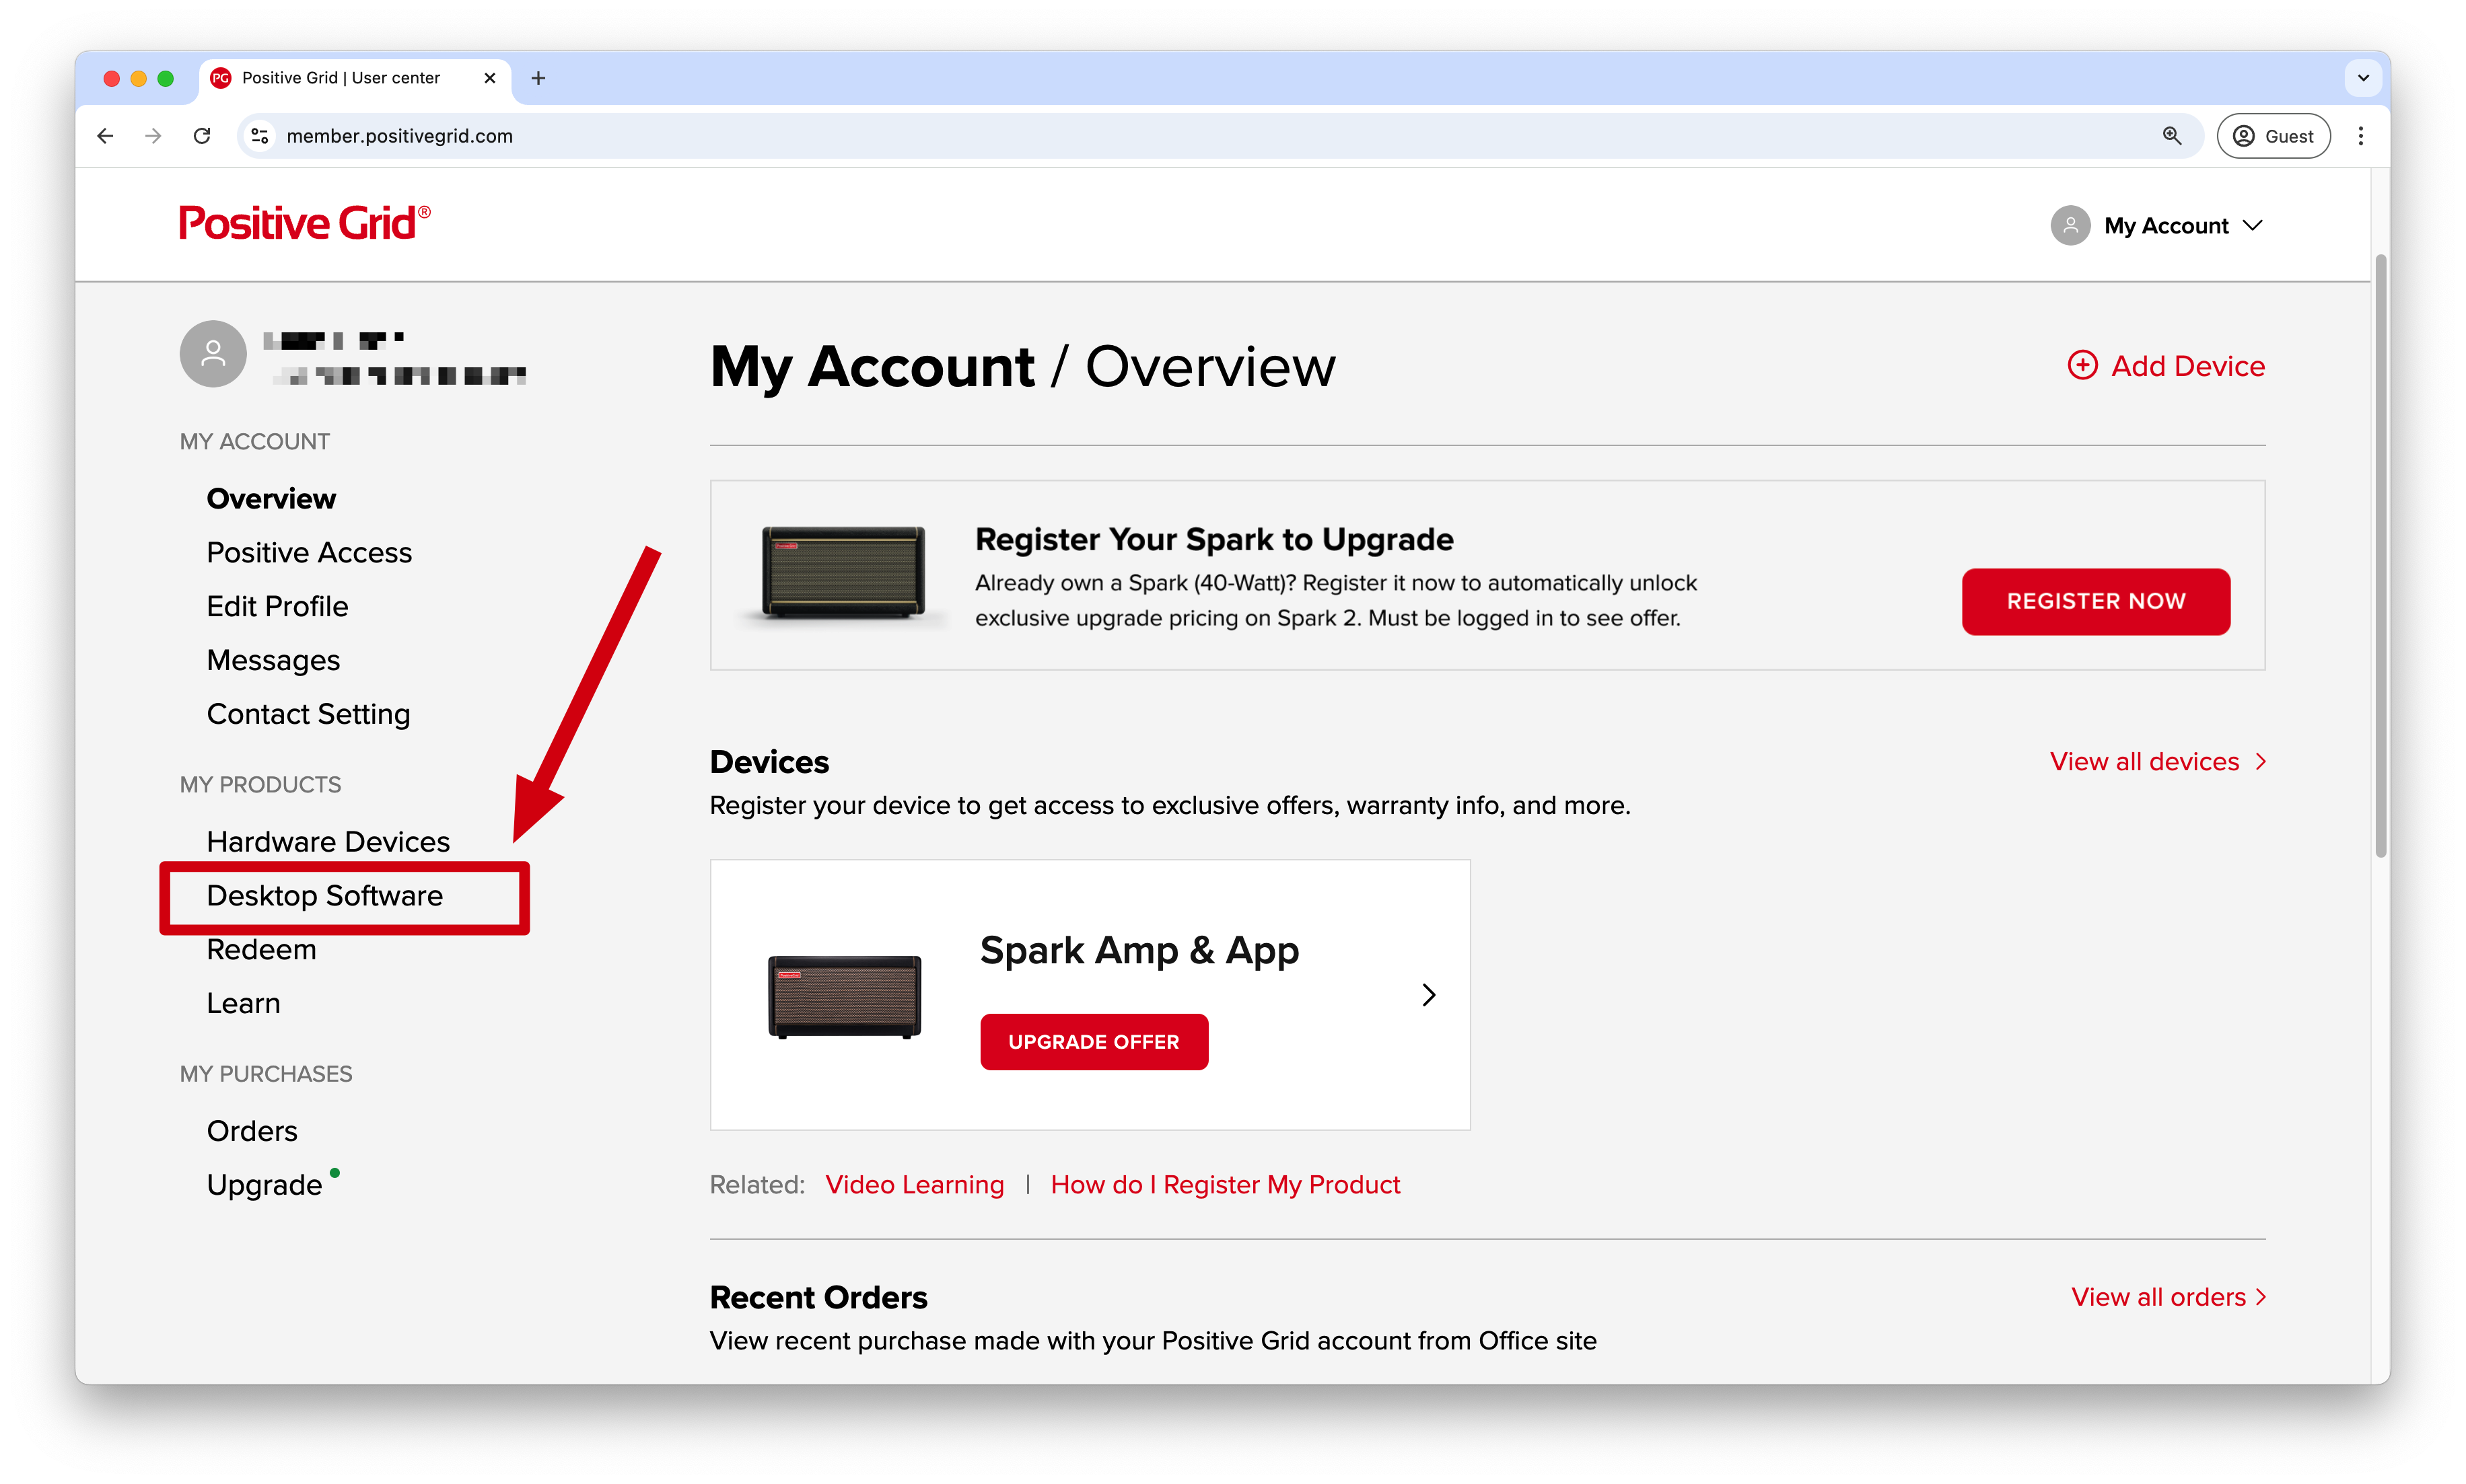Click chevron arrow on Spark Amp card
Viewport: 2466px width, 1484px height.
[x=1429, y=995]
